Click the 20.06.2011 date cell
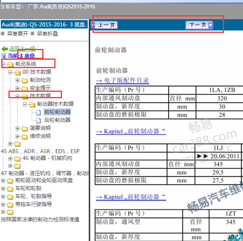 click(x=218, y=156)
